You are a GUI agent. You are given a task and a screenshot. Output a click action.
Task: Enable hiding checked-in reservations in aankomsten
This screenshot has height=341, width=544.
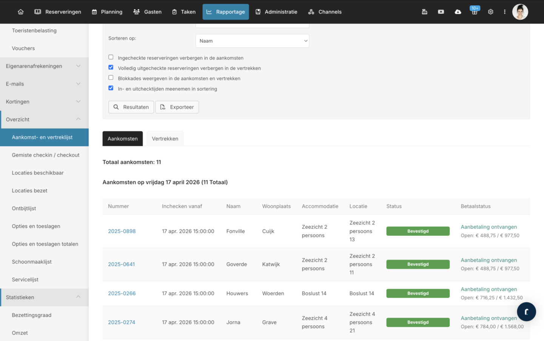click(x=111, y=57)
